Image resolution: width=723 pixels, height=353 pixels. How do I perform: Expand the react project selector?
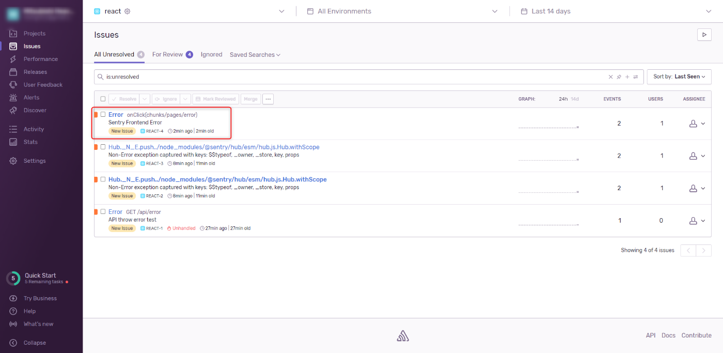click(x=281, y=11)
